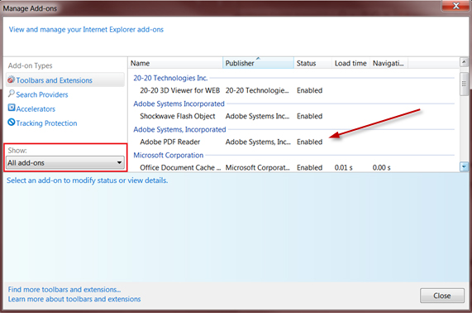Click the vertical scrollbar thumb
Viewport: 472px width, 313px height.
pos(464,84)
